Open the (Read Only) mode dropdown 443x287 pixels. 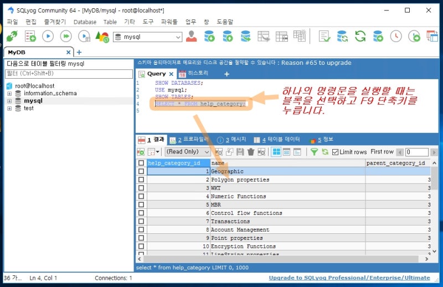point(187,152)
